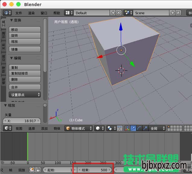Open the 物体模式 mode dropdown
Screen dimensions: 192x174
78,129
